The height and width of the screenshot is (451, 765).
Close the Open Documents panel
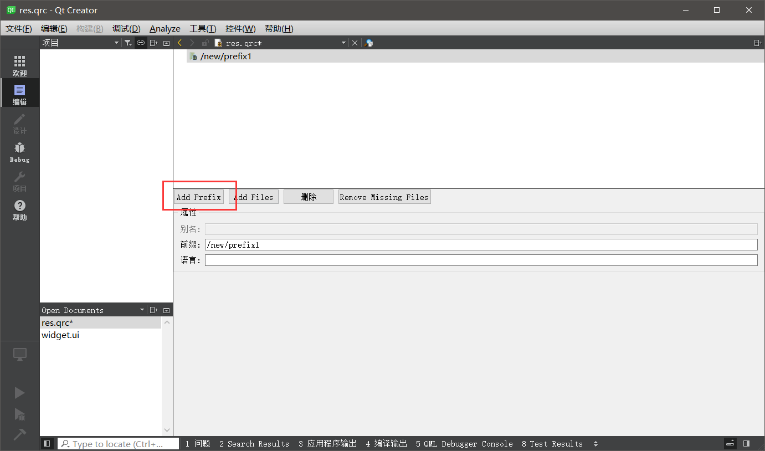166,310
